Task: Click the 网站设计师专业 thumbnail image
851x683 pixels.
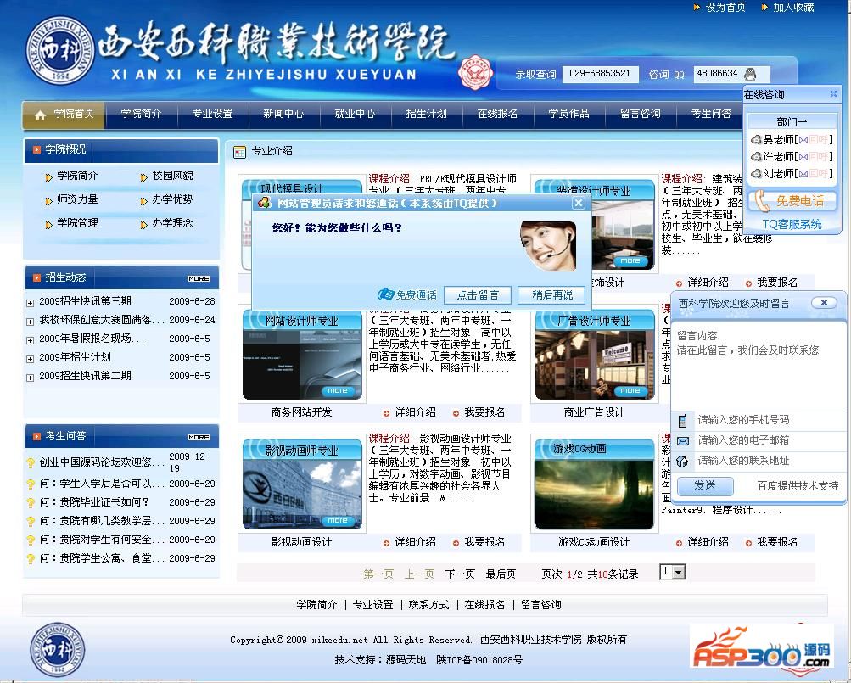Action: click(302, 355)
